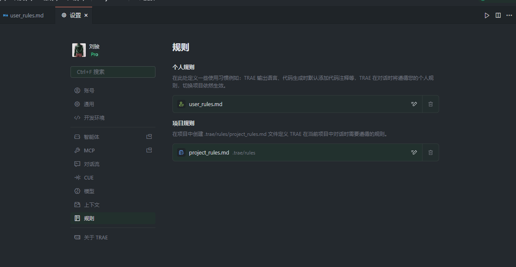Viewport: 516px width, 267px height.
Task: Delete the user_rules.md rule file
Action: [x=431, y=104]
